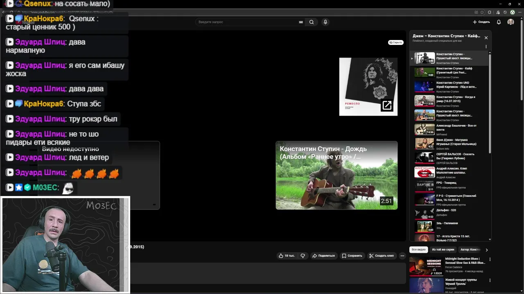524x294 pixels.
Task: Click the Поделиться share button
Action: point(323,256)
